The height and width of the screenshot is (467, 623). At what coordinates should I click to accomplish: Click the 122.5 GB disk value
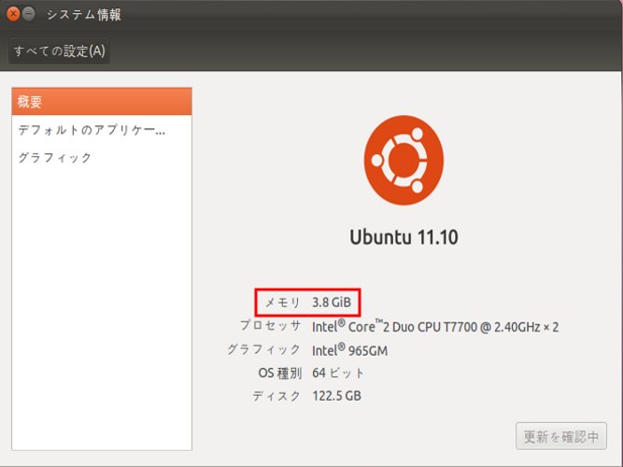(x=336, y=396)
